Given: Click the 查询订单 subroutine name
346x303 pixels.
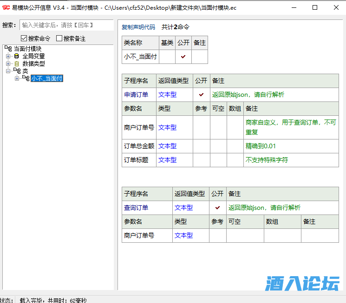Looking at the screenshot, I should tap(136, 208).
